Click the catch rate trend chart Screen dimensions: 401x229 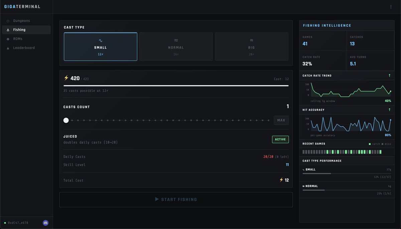point(351,90)
